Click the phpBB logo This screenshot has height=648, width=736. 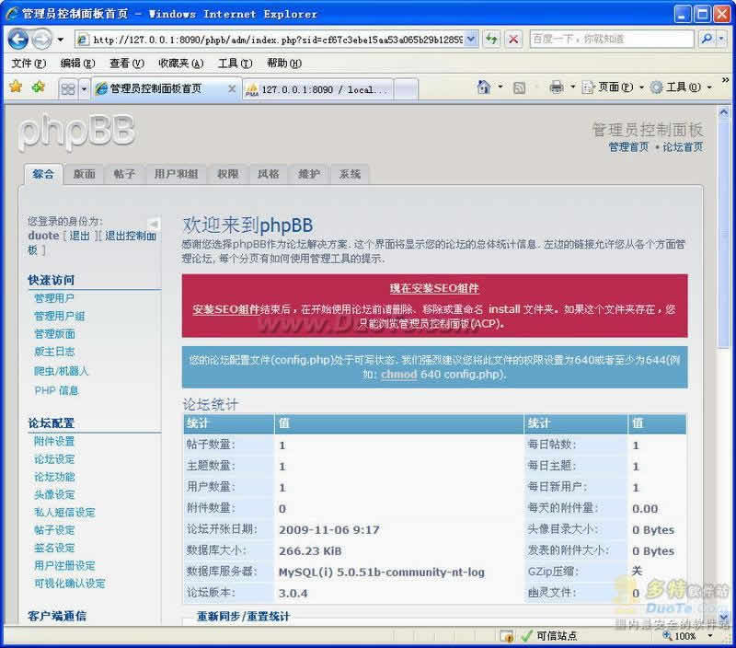click(x=76, y=132)
